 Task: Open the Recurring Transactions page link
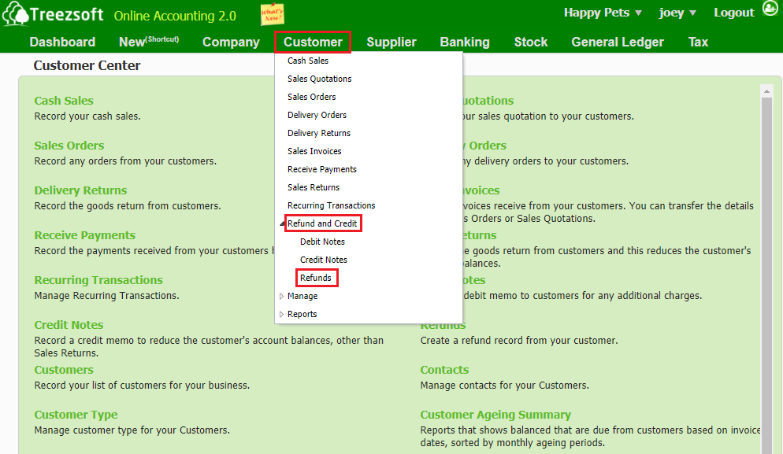coord(98,280)
